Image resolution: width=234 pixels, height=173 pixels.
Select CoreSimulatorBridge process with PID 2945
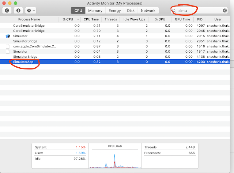115,31
